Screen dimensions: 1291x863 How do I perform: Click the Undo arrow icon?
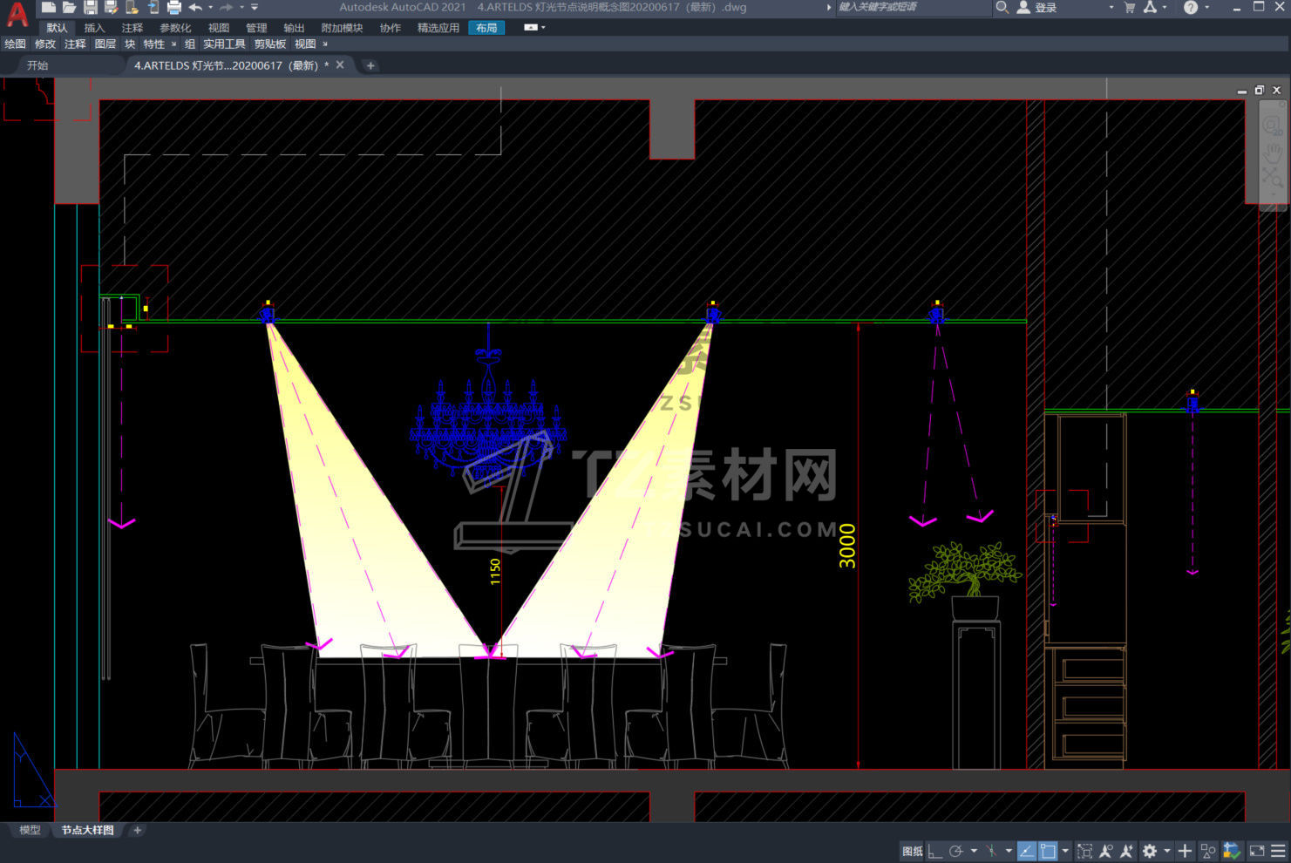click(x=195, y=7)
